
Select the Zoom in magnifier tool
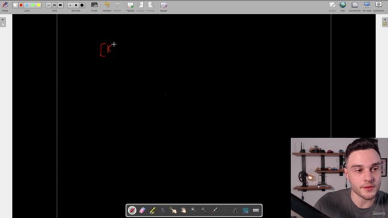pos(194,210)
